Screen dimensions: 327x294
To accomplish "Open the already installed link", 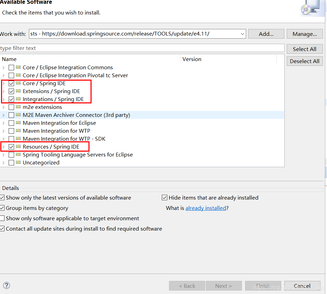I will click(205, 208).
